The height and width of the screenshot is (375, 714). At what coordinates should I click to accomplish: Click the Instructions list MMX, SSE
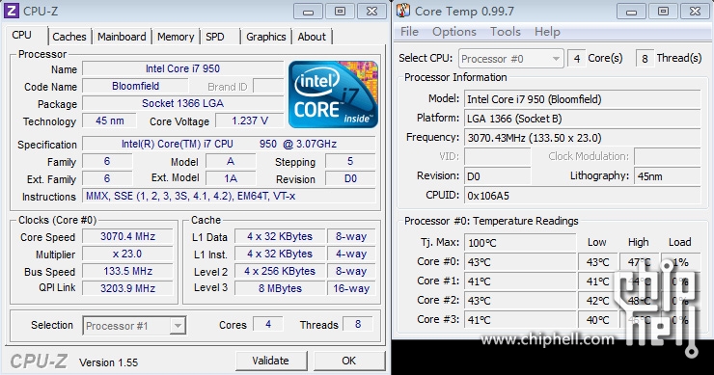coord(229,196)
